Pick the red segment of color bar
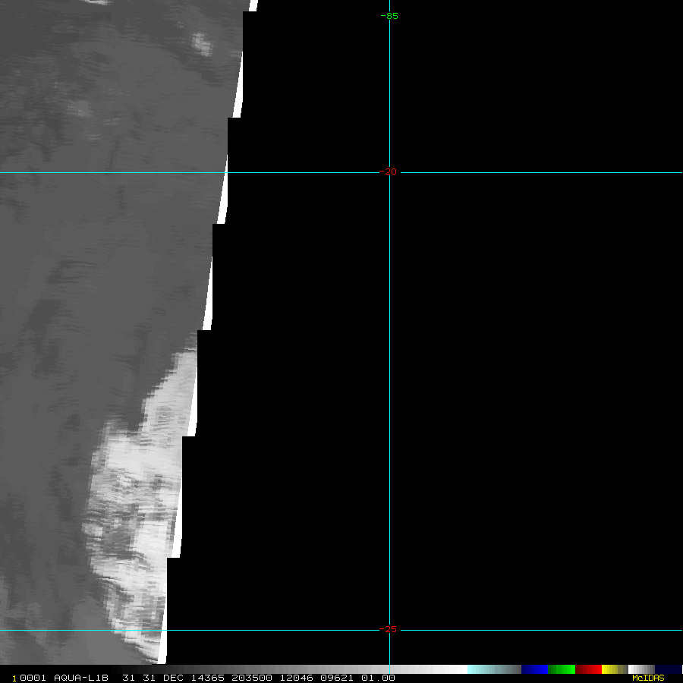Viewport: 683px width, 683px height. tap(588, 669)
